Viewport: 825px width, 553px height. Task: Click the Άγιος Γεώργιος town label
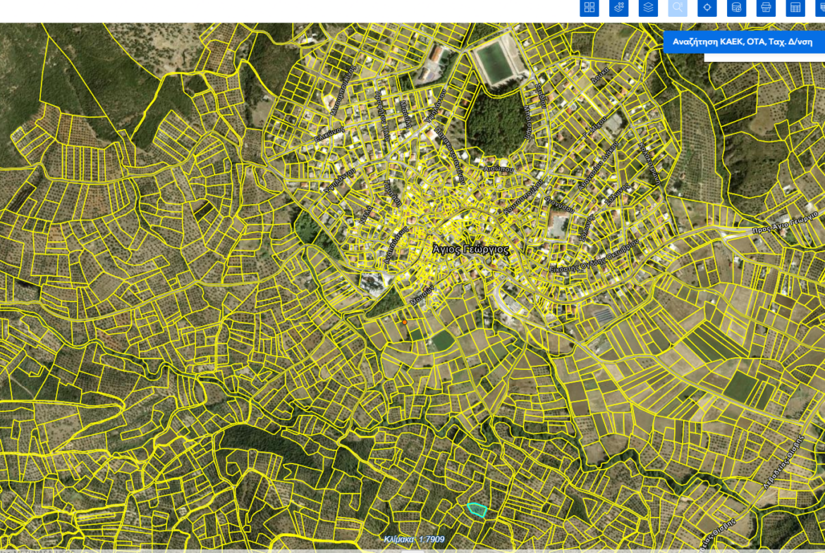pyautogui.click(x=471, y=249)
